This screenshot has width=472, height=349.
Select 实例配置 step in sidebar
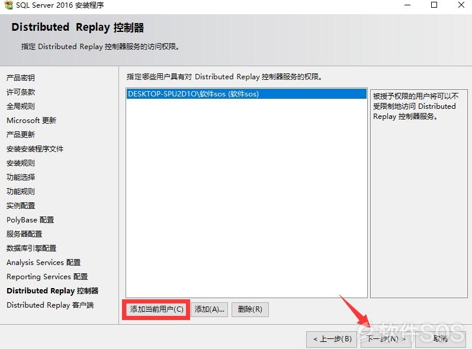click(x=21, y=206)
